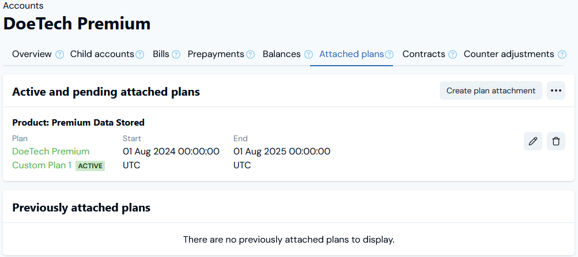The image size is (578, 257).
Task: Click the help icon next to Prepayments
Action: tap(250, 55)
